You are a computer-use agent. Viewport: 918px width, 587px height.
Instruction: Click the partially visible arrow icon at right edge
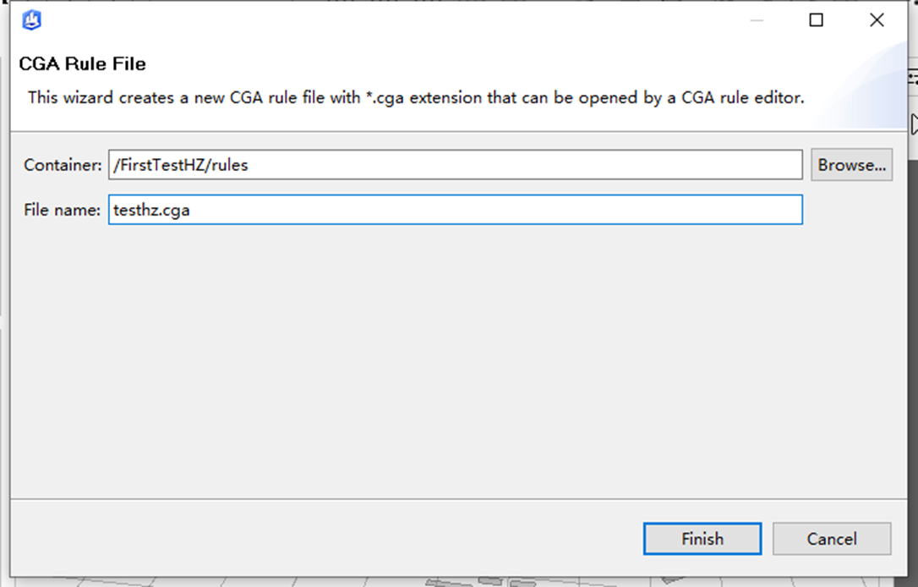click(x=914, y=124)
